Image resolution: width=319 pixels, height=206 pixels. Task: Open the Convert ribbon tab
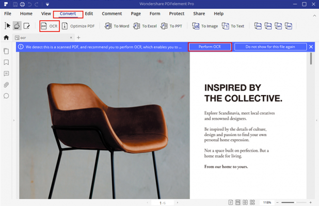click(68, 13)
